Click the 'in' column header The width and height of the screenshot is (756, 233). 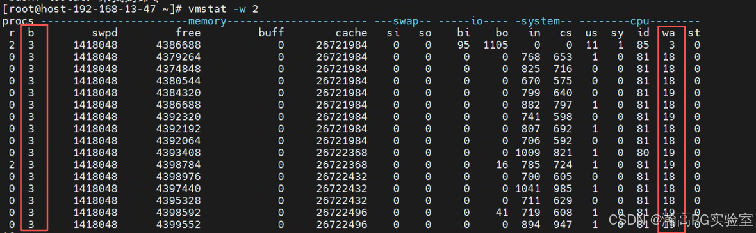[534, 33]
